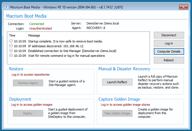
Task: Click the green Connected status text
Action: 36,24
